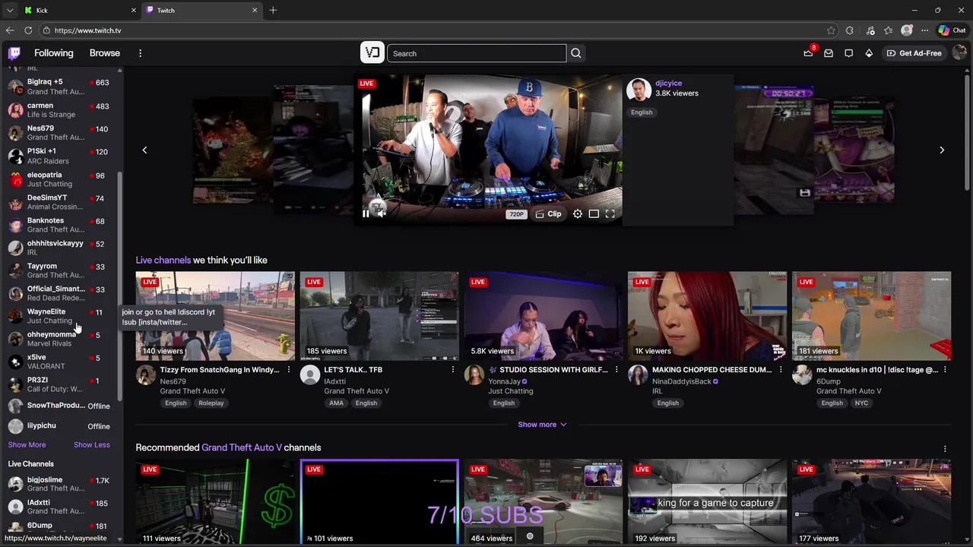Screen dimensions: 973x547
Task: Open the eleopatria channel in sidebar
Action: (x=60, y=179)
